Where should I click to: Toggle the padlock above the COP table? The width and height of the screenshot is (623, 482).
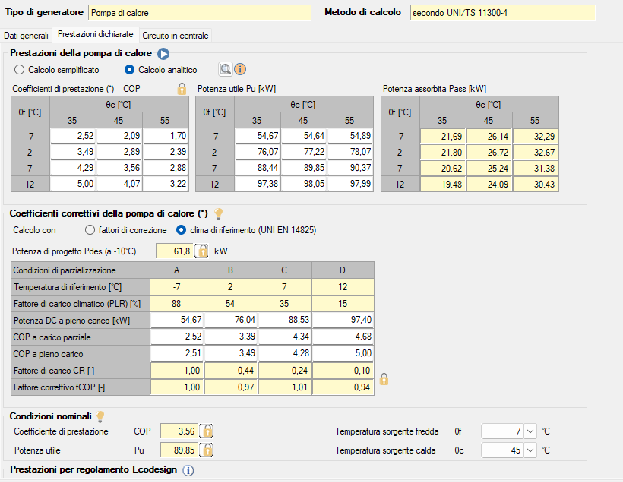[x=182, y=89]
